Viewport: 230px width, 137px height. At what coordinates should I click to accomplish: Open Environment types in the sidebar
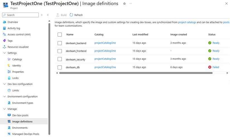[23, 103]
